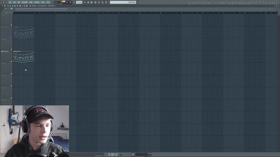
Task: Click the NewPiano breadcrumb in playlist title
Action: (52, 6)
